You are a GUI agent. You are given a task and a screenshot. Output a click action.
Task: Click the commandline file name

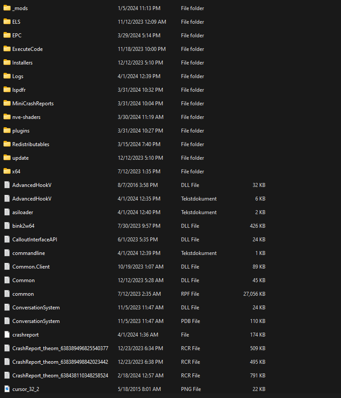point(29,253)
